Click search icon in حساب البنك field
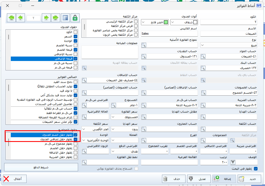This screenshot has width=265, height=186. 203,68
